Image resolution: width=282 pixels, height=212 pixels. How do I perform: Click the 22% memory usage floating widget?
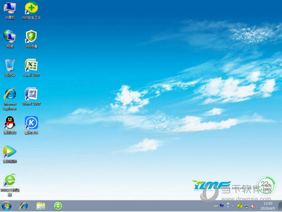click(266, 184)
